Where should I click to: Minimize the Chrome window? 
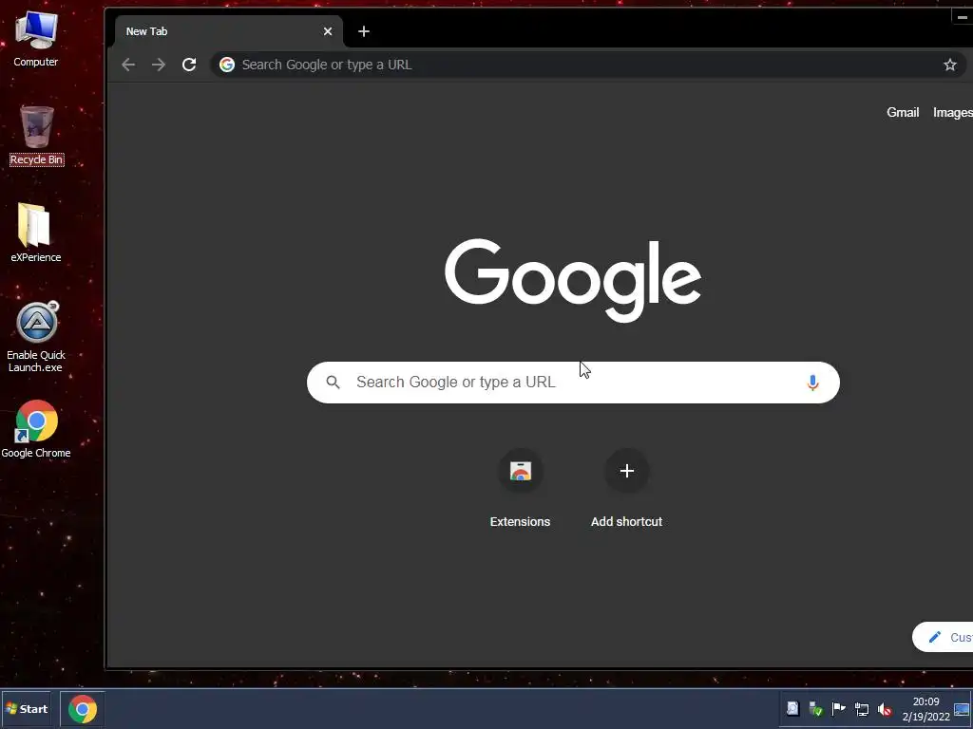(962, 17)
